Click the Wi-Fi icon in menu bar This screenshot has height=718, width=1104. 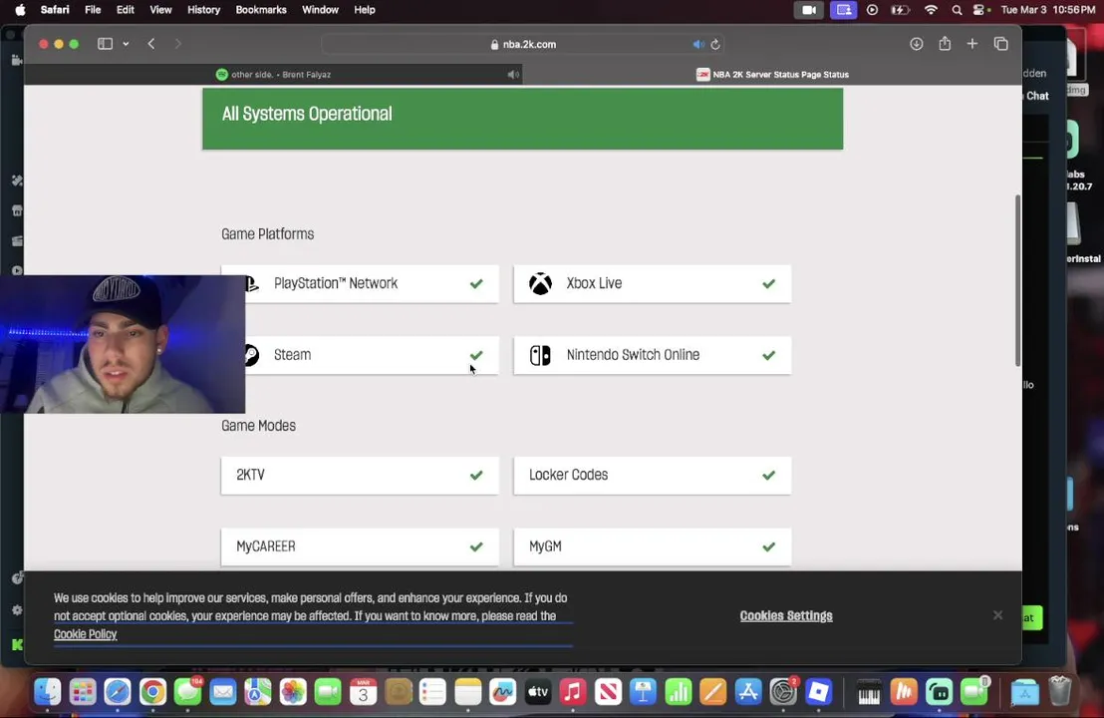coord(931,10)
